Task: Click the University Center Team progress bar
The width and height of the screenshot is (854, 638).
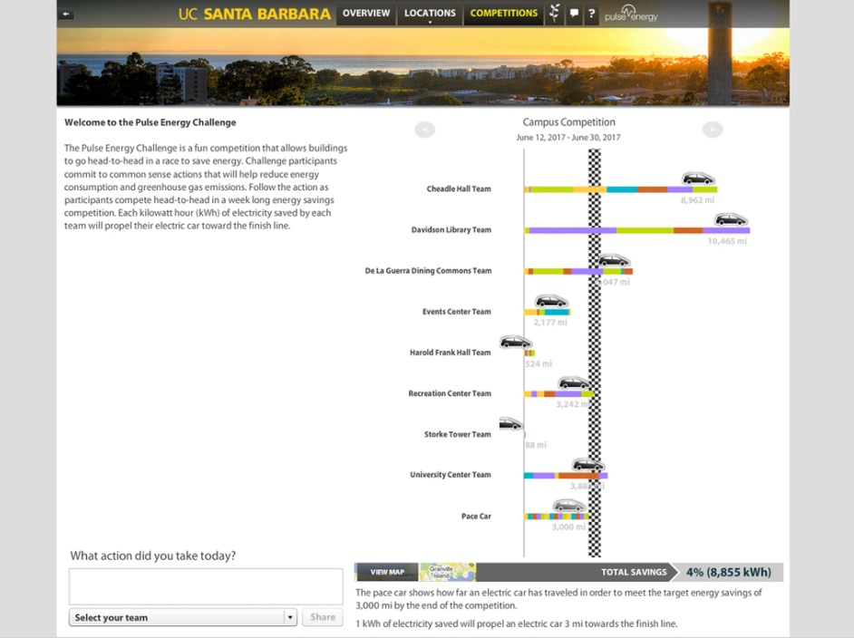Action: tap(566, 475)
